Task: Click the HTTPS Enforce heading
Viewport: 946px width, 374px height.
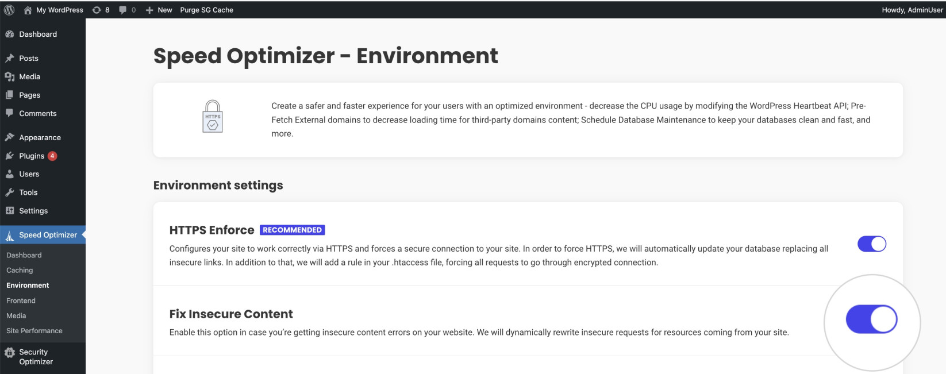Action: click(x=211, y=230)
